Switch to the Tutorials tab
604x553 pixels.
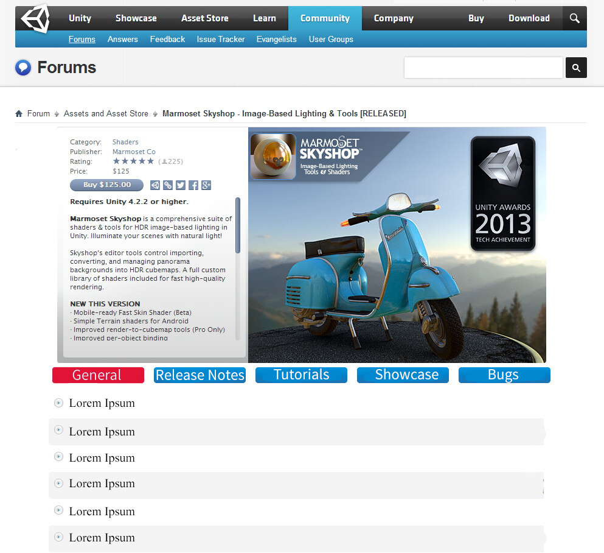[x=301, y=375]
